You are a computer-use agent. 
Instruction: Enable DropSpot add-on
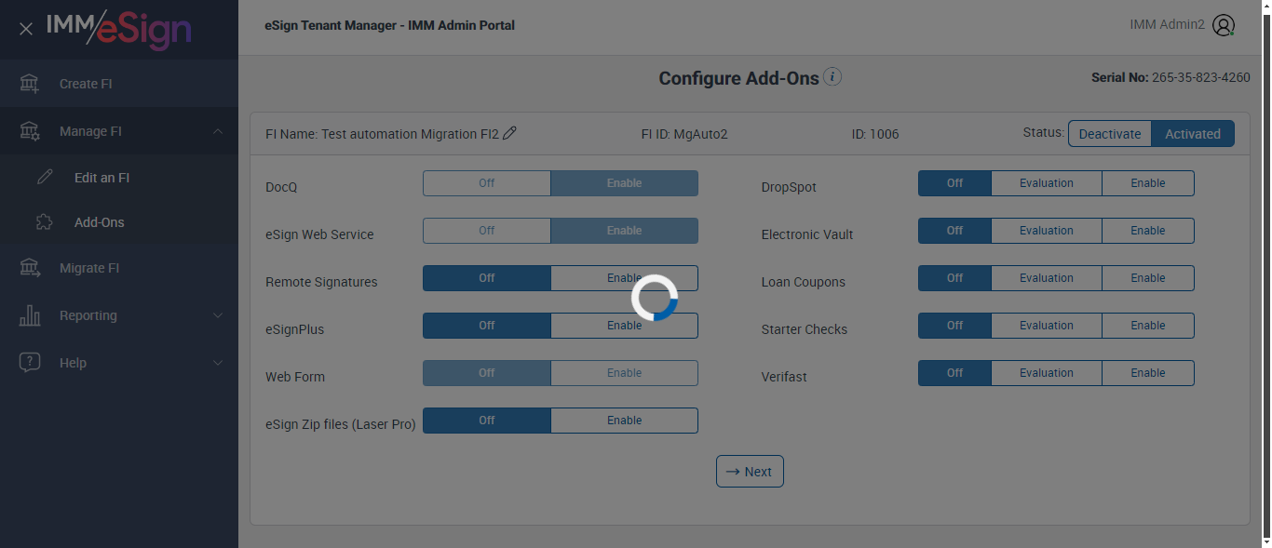(x=1148, y=183)
